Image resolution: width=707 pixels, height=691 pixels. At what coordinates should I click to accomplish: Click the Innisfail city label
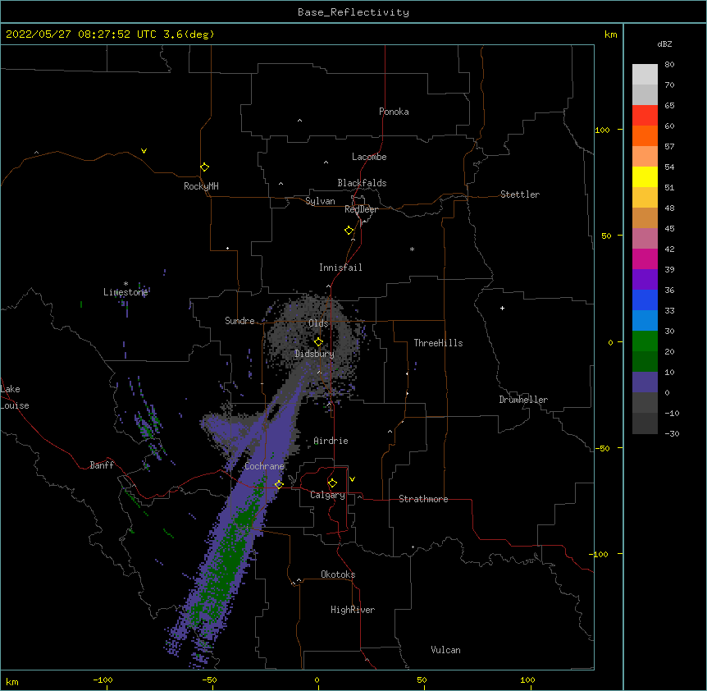340,268
